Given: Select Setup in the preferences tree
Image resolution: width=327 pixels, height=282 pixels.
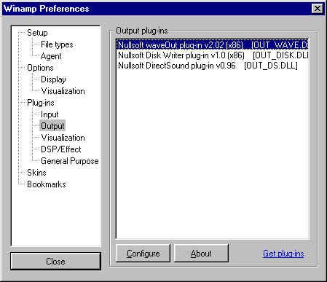Looking at the screenshot, I should click(37, 33).
